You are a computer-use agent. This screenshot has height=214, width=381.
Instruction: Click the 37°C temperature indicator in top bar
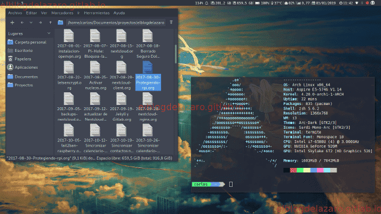click(x=277, y=3)
